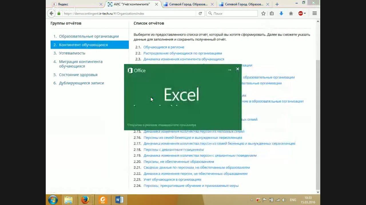Bookmark this page with the star icon
Viewport: 366px width, 205px height.
(x=263, y=13)
